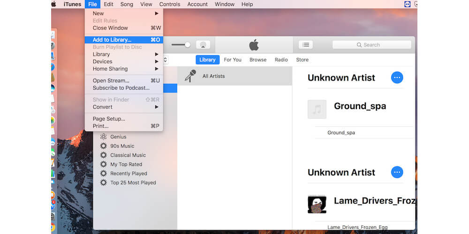The image size is (469, 234).
Task: Switch to the Store tab
Action: (x=302, y=60)
